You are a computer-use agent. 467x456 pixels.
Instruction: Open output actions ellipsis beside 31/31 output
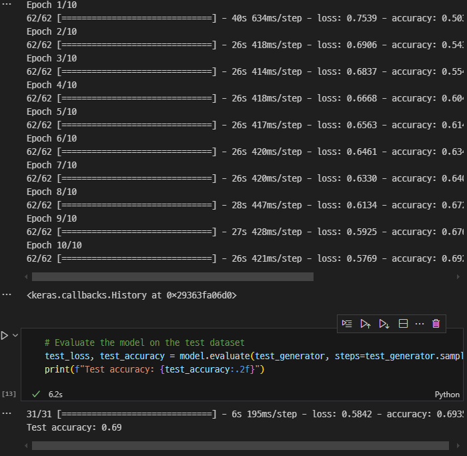pos(7,414)
